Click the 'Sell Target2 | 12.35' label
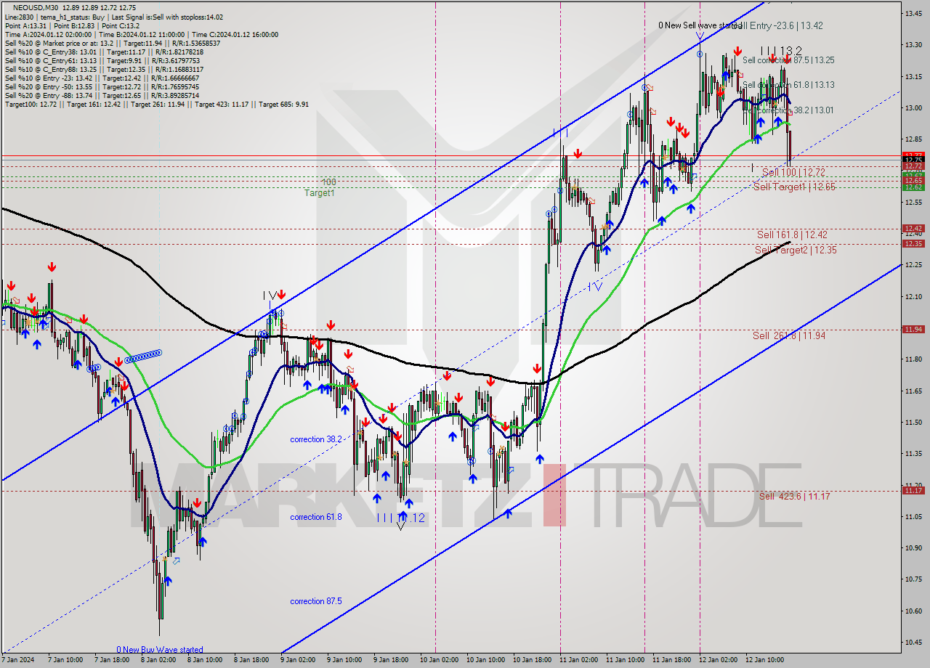The width and height of the screenshot is (930, 668). [796, 250]
